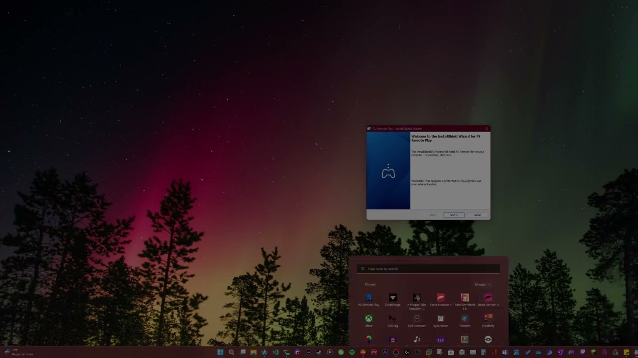The height and width of the screenshot is (358, 638).
Task: Launch PS Remote Play from pinned apps
Action: click(x=369, y=300)
